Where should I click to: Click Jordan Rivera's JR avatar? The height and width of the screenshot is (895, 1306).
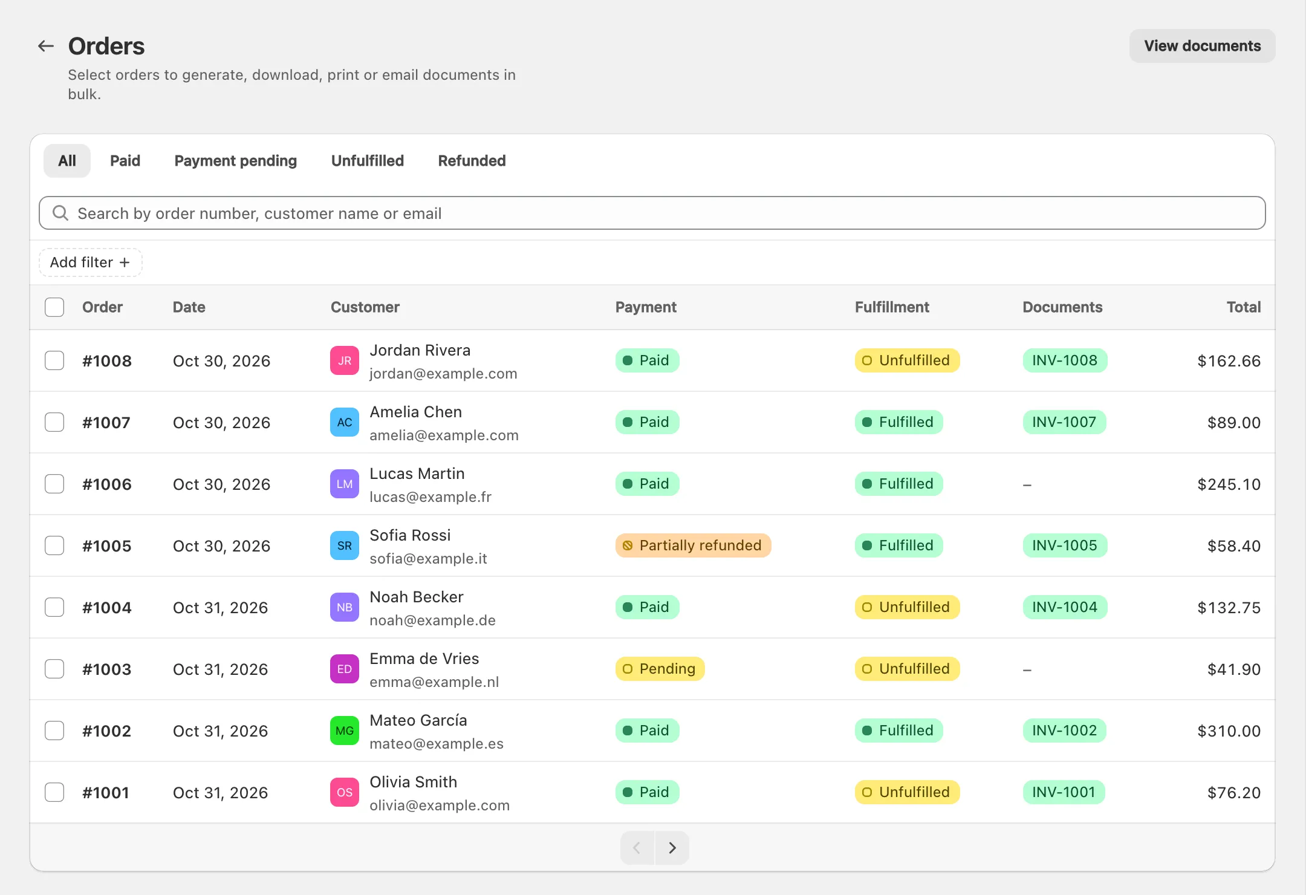click(x=345, y=361)
